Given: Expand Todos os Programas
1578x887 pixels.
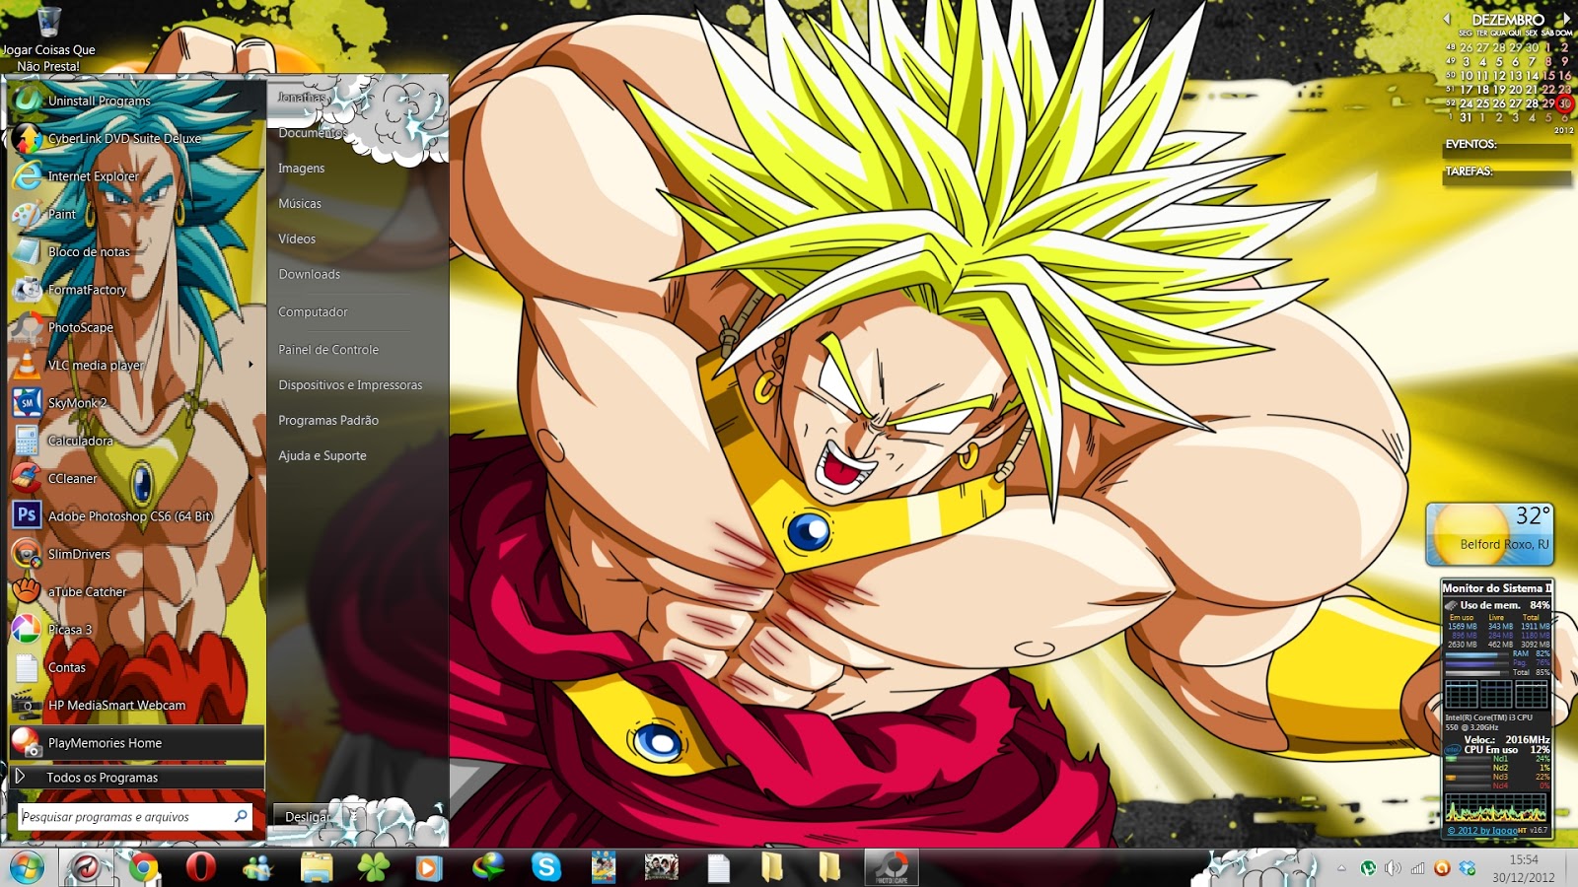Looking at the screenshot, I should (x=136, y=778).
